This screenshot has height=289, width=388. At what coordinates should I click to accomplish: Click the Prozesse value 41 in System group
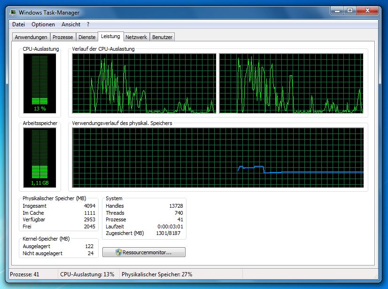[180, 219]
